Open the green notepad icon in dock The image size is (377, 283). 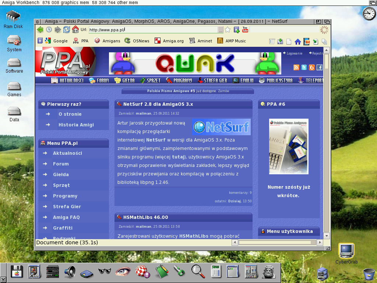click(x=162, y=272)
